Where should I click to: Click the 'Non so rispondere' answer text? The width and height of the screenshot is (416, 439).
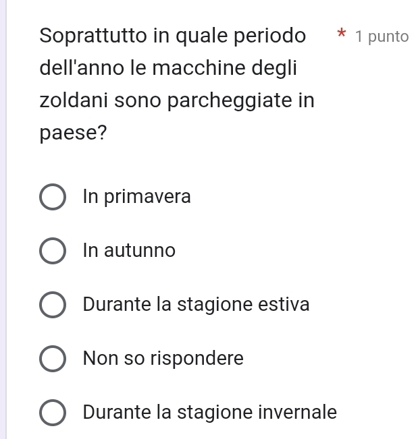(x=163, y=358)
